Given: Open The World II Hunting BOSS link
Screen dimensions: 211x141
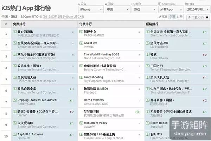Looking at the screenshot, I should click(x=102, y=54).
